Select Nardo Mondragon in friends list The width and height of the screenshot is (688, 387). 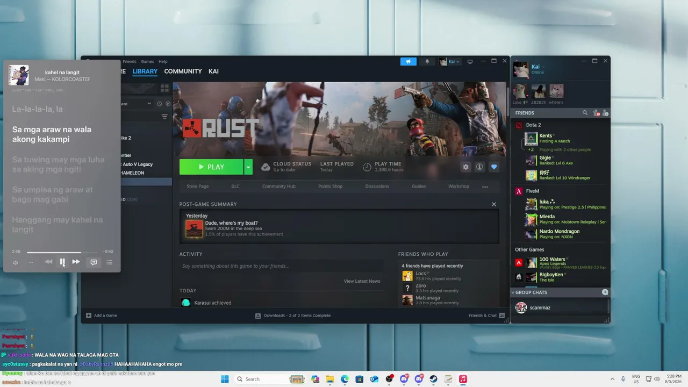[565, 234]
